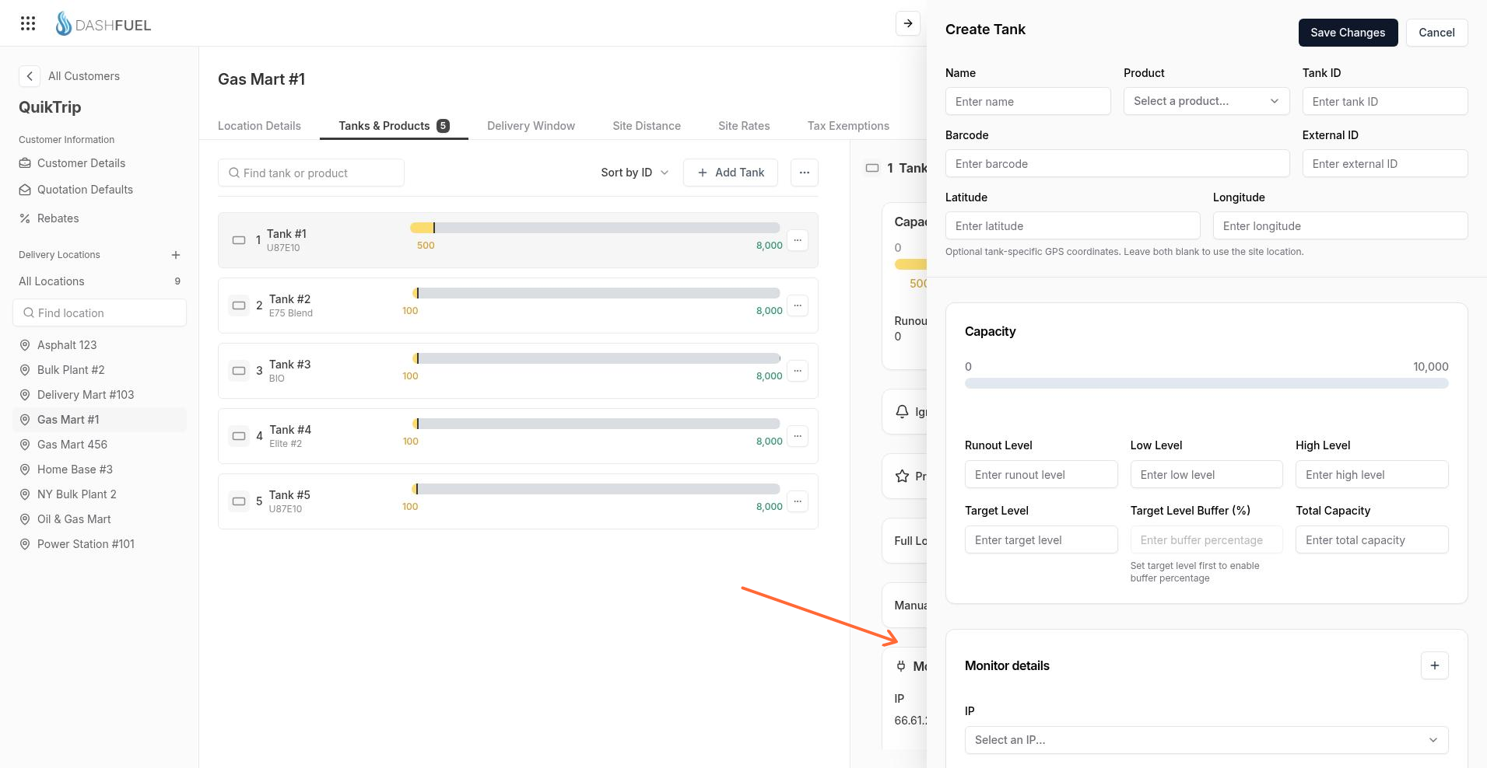Open options menu for Tank #3
1487x768 pixels.
(798, 371)
